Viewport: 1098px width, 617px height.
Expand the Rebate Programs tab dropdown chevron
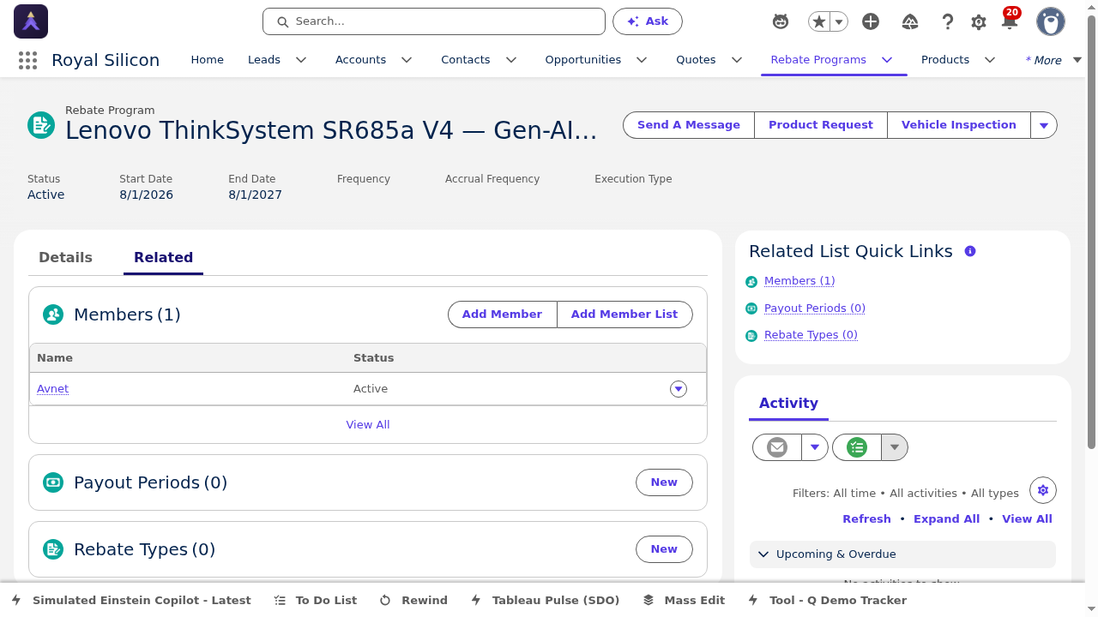click(887, 60)
